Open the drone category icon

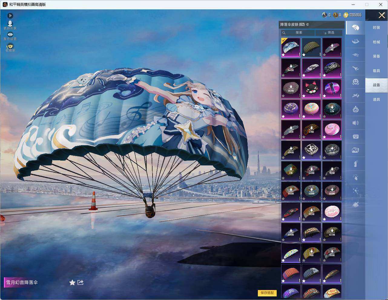point(356,55)
